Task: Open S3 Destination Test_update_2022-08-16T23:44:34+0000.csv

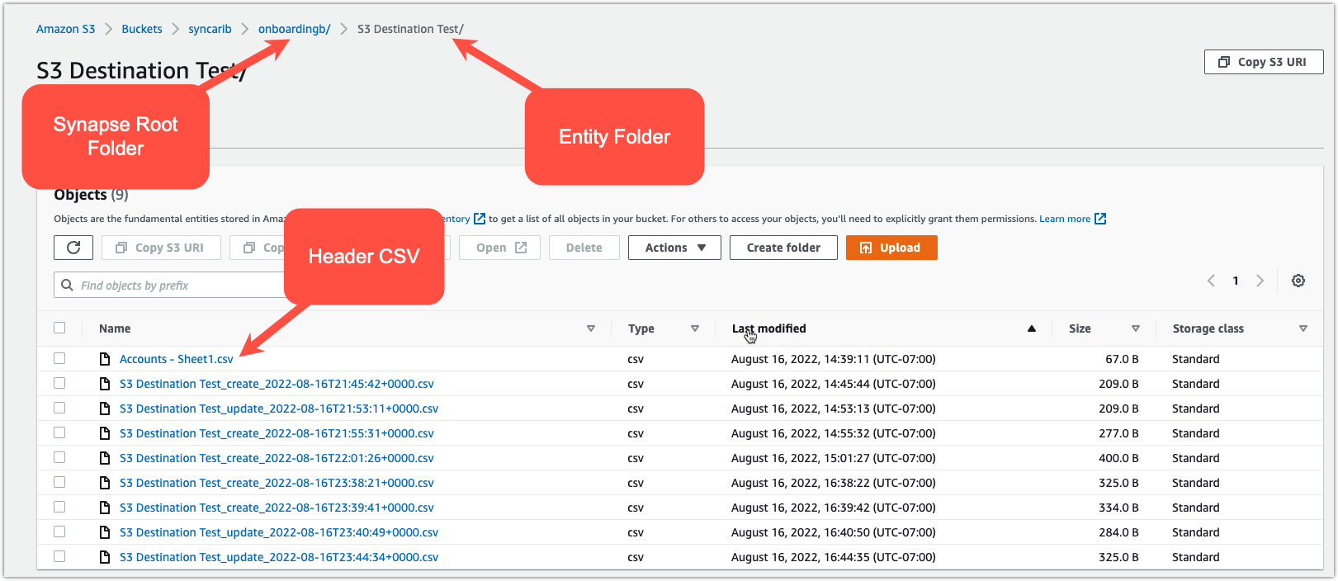Action: point(279,557)
